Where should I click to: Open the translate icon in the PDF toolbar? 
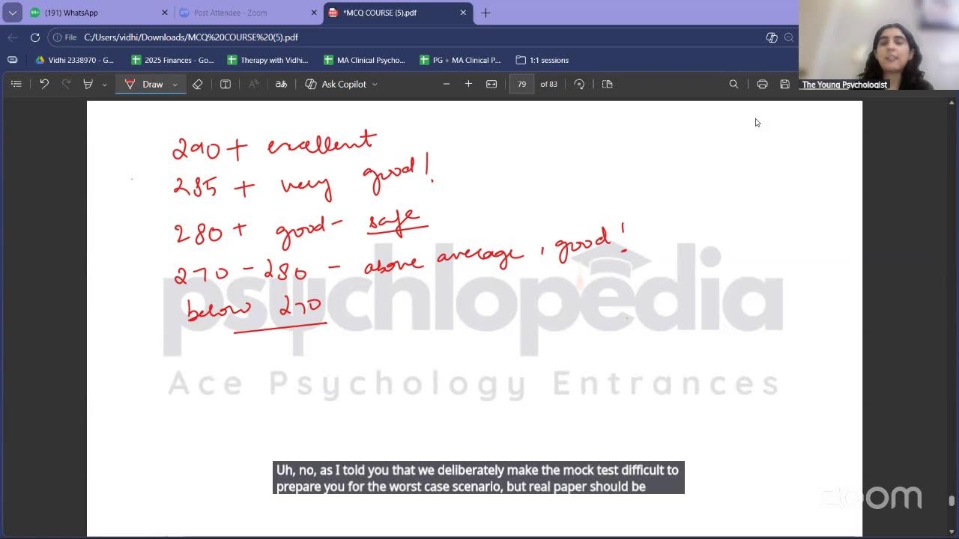(281, 84)
